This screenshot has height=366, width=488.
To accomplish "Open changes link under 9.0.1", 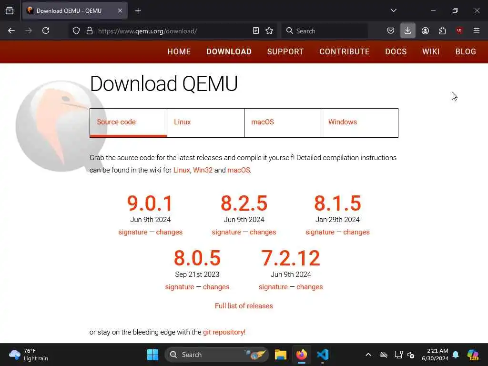I will coord(169,232).
